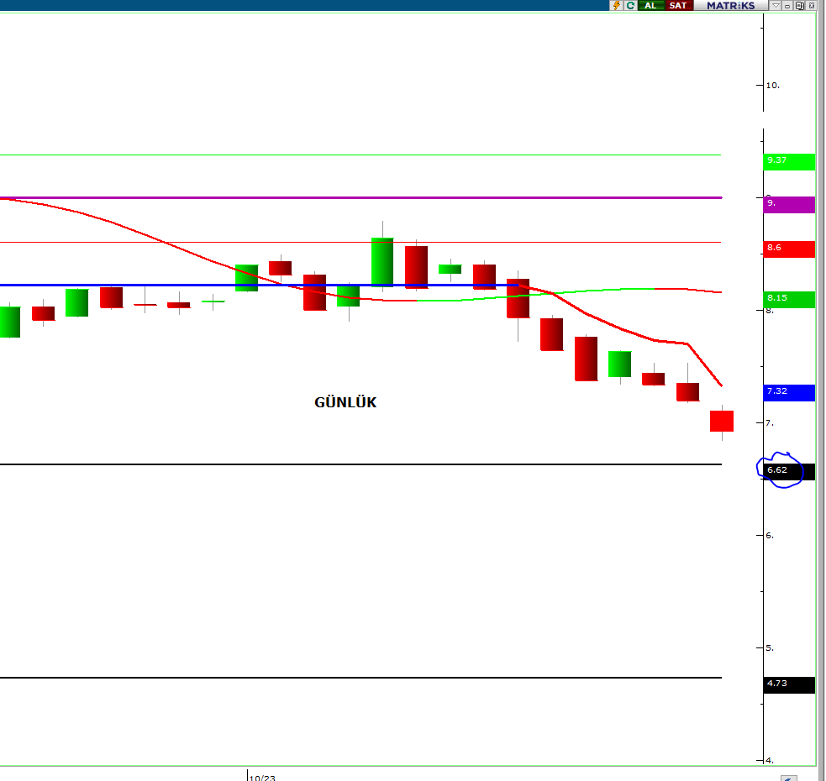Screen dimensions: 826x781
Task: Click the green horizontal line at 9.37
Action: pyautogui.click(x=360, y=155)
